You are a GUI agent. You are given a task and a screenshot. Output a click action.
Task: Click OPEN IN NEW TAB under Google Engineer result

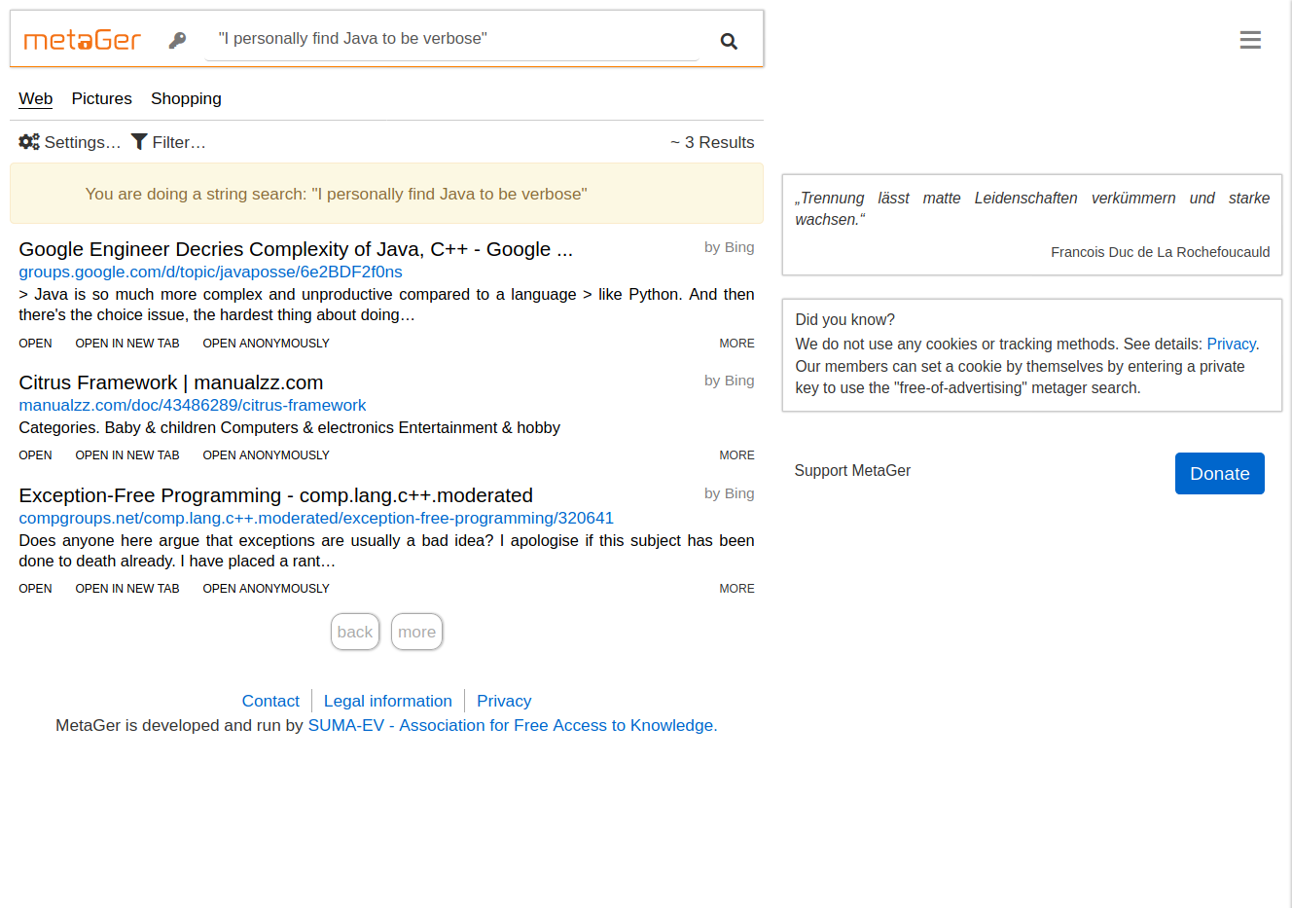point(127,344)
